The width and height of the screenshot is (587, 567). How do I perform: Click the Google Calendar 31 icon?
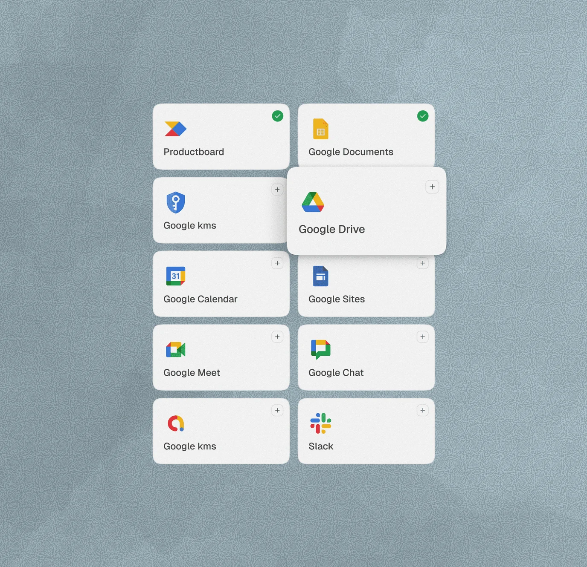coord(176,276)
